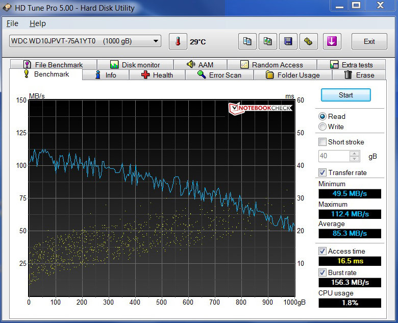Click the thermometer temperature icon
398x323 pixels.
(178, 41)
